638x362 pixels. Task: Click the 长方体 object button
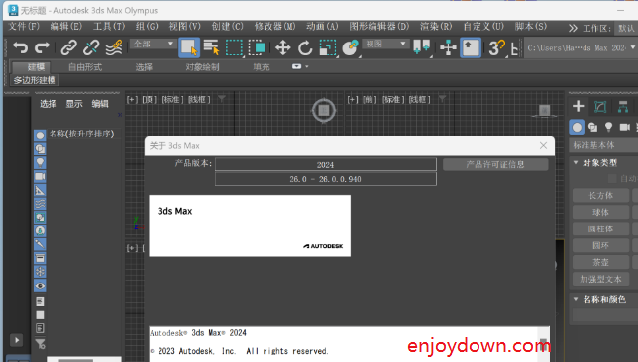pyautogui.click(x=600, y=196)
